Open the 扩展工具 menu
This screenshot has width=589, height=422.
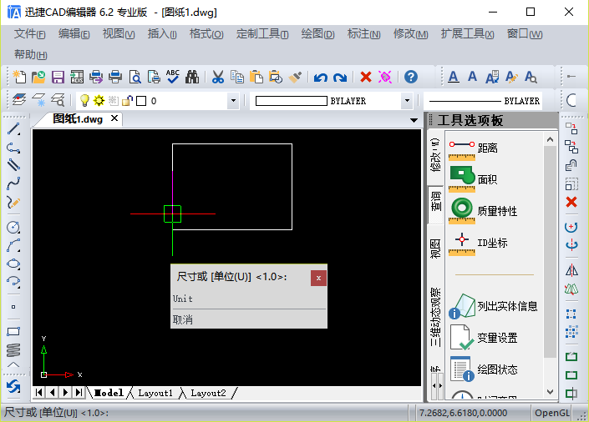(x=467, y=34)
